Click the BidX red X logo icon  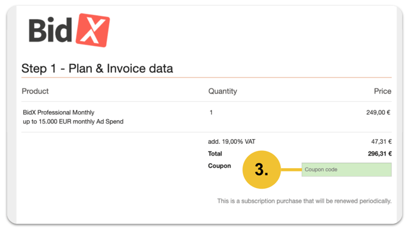[x=93, y=30]
